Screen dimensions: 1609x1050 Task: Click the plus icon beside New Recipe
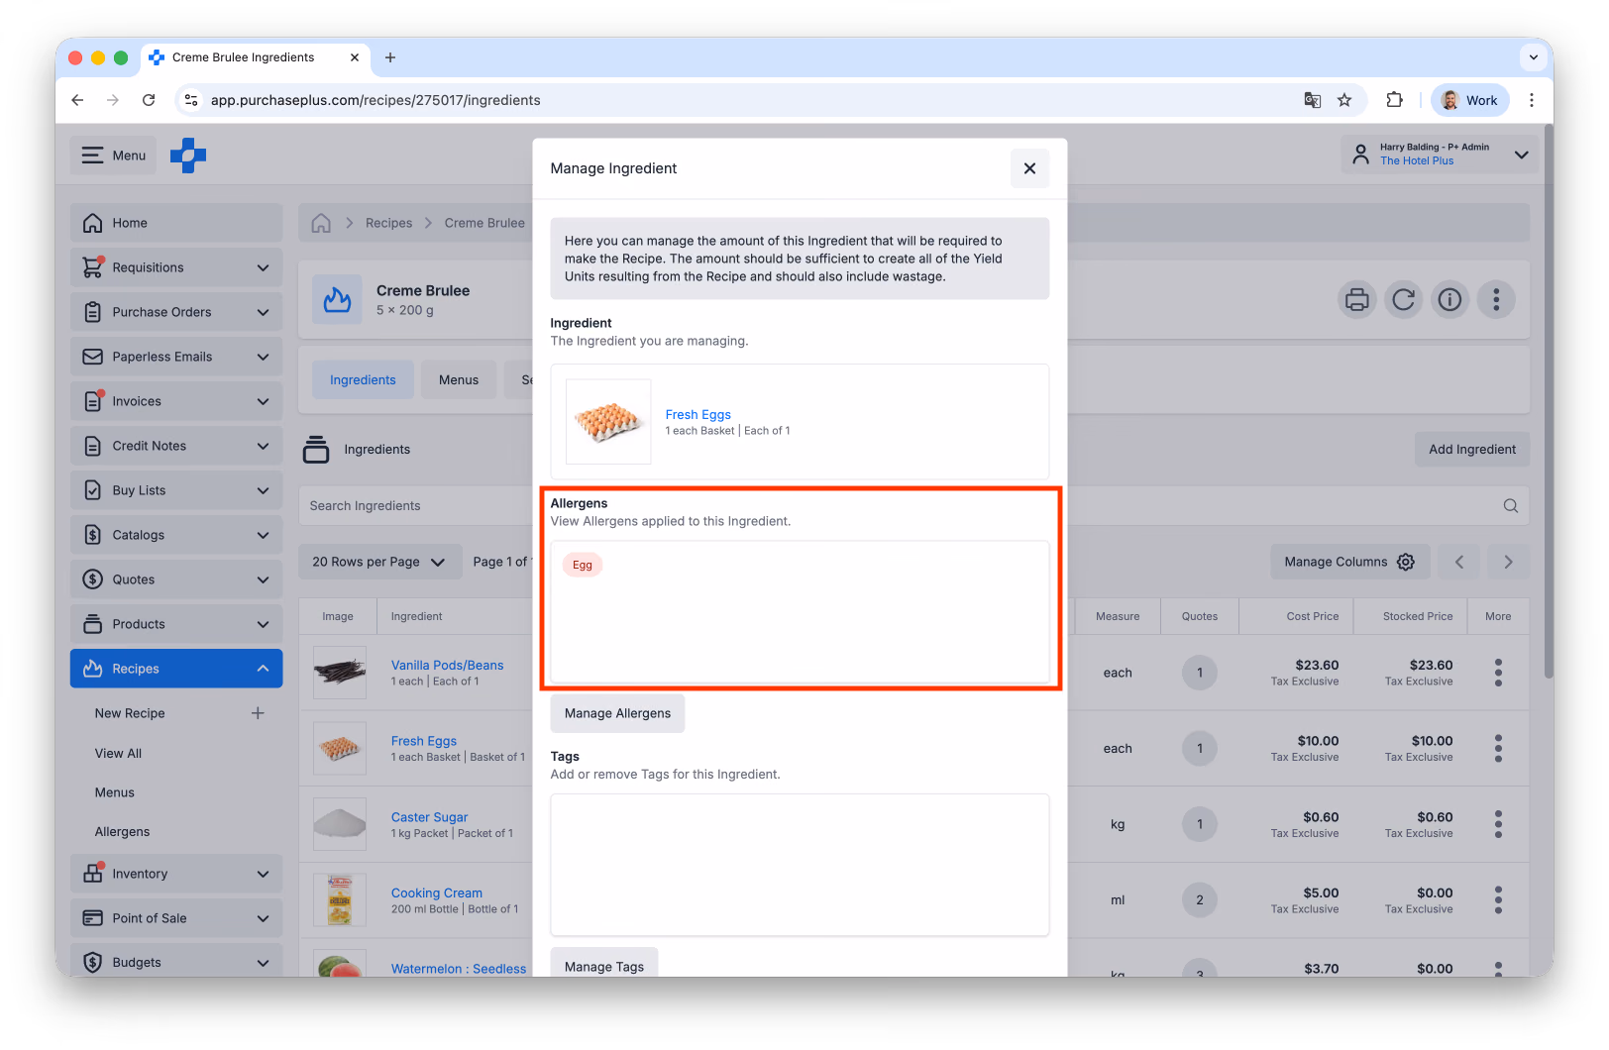point(258,713)
